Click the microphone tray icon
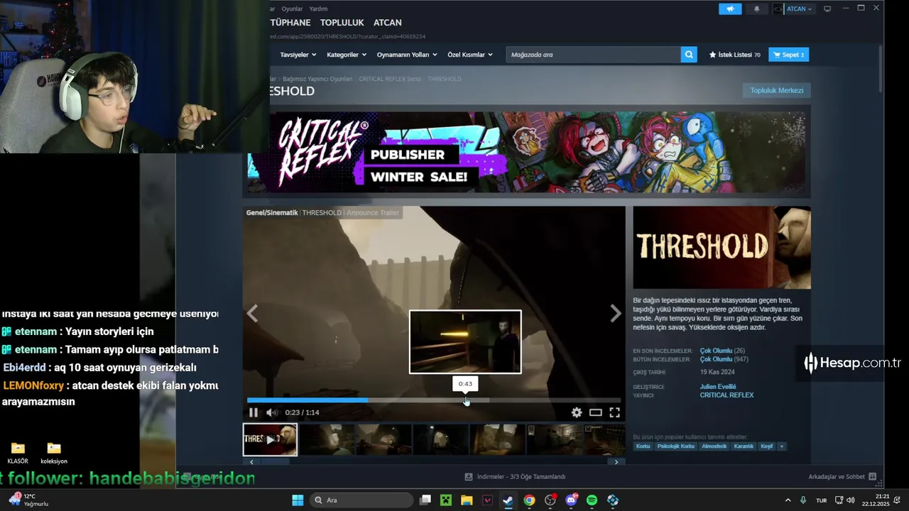The image size is (909, 511). [803, 500]
